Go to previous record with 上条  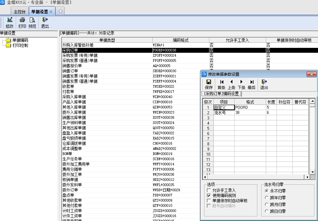[x=231, y=82]
